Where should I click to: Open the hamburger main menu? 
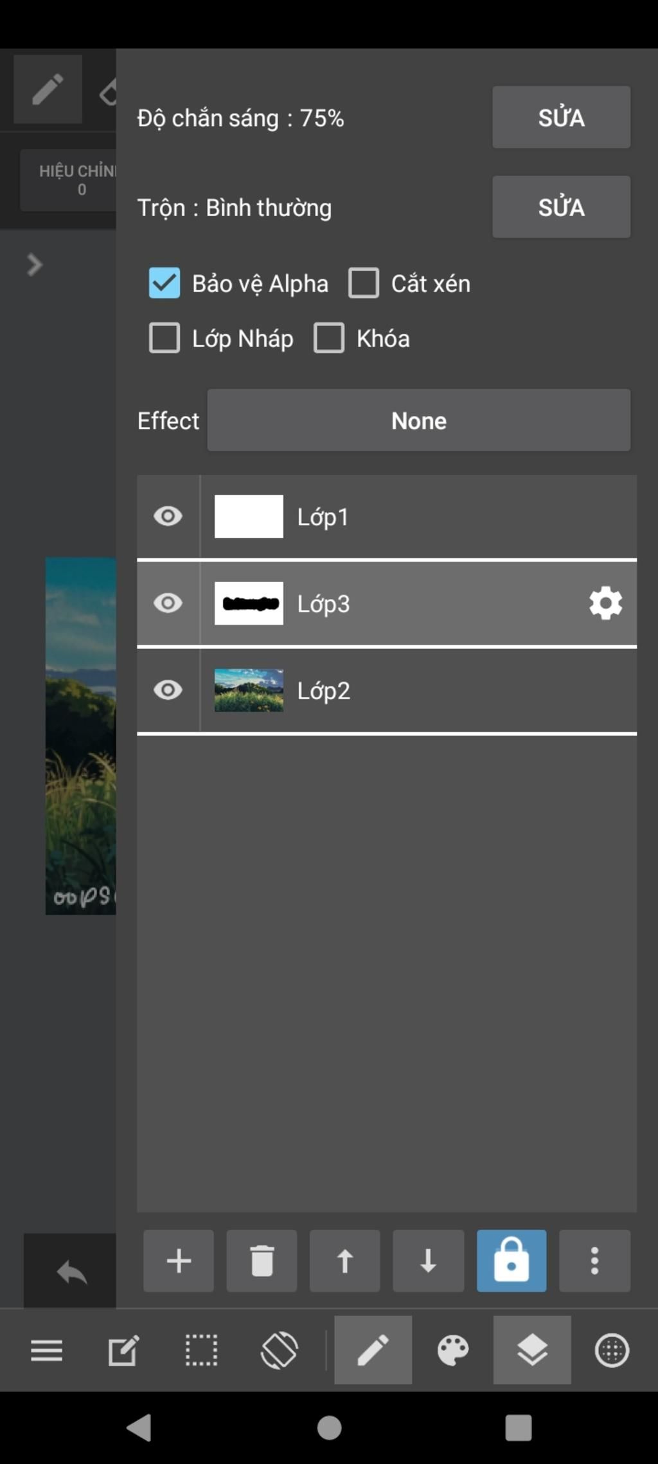tap(46, 1350)
